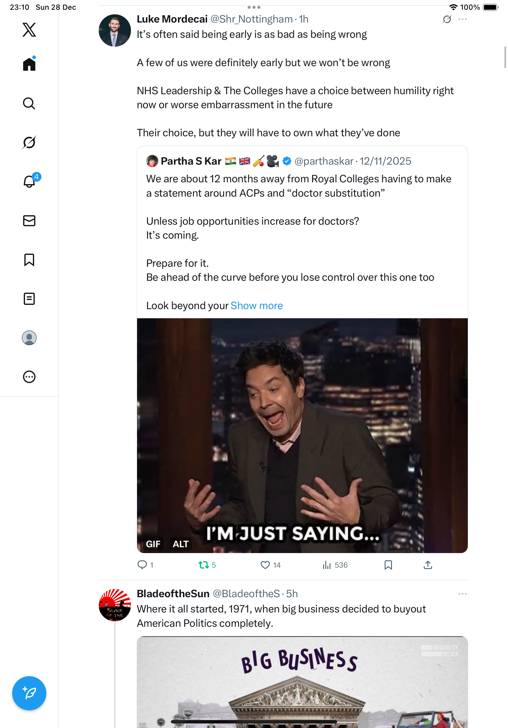The height and width of the screenshot is (728, 508).
Task: Click the X logo
Action: pyautogui.click(x=29, y=30)
